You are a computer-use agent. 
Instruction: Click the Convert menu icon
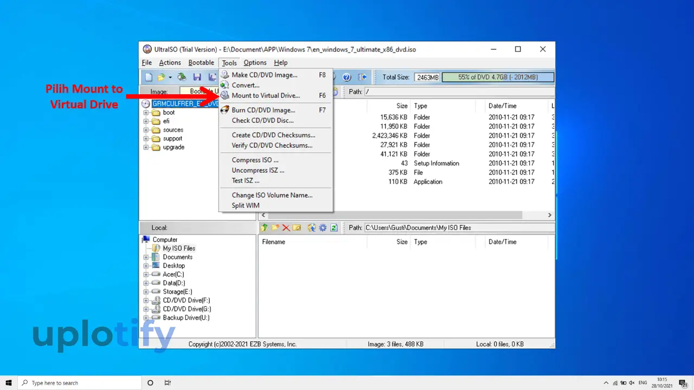pos(225,85)
